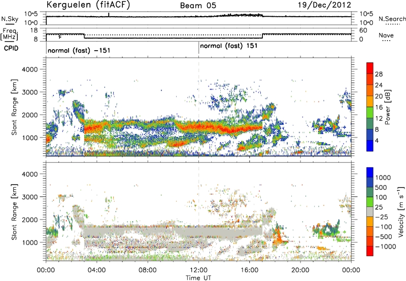
Task: Click the 2000 tick on the velocity panel
Action: [x=29, y=220]
